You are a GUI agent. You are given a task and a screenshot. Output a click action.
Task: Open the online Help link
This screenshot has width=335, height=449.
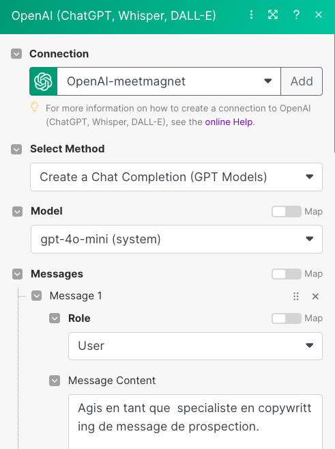229,122
